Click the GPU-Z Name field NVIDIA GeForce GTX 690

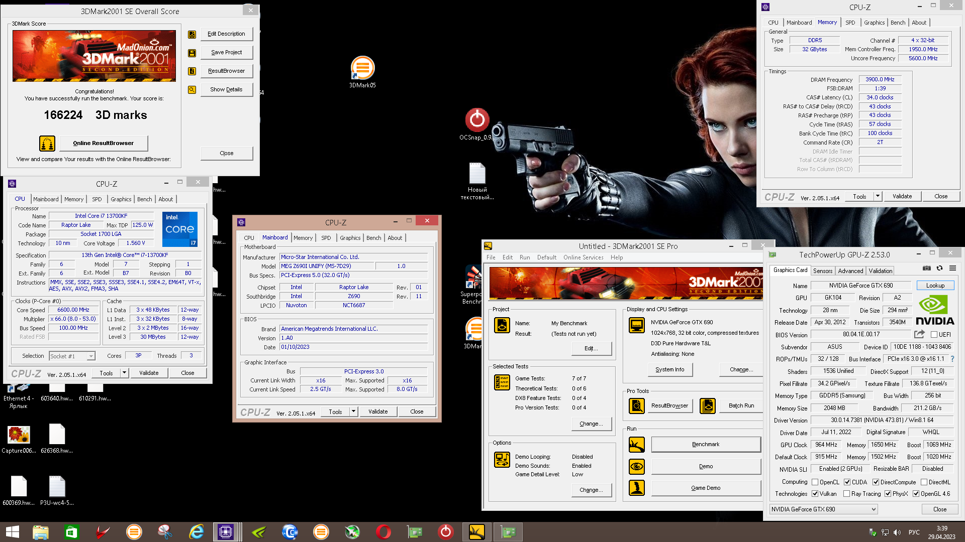pos(860,286)
